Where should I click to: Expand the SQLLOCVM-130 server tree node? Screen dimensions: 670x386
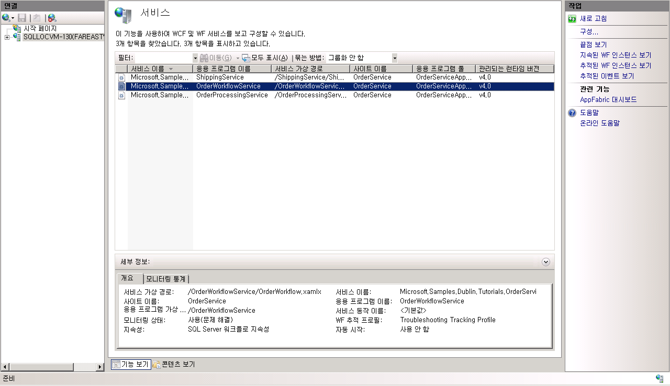click(7, 37)
